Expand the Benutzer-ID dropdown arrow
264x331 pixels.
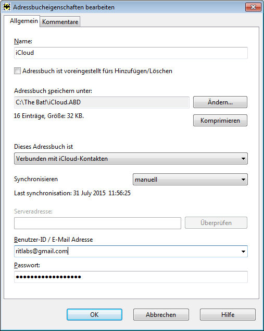pyautogui.click(x=243, y=252)
